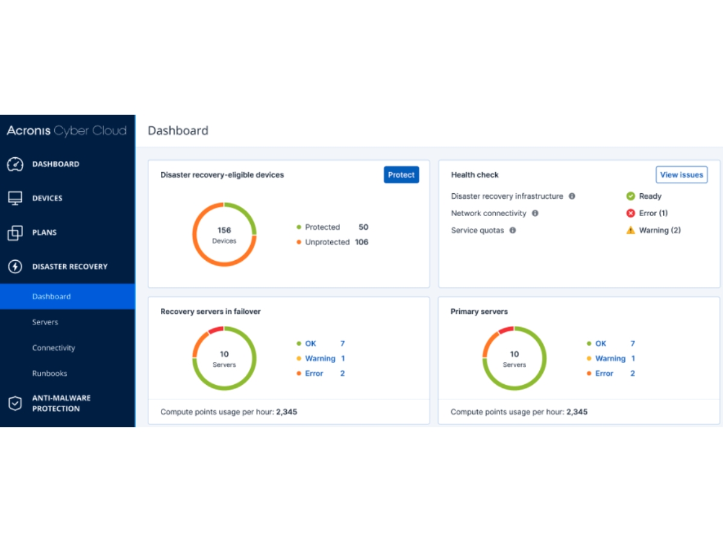The height and width of the screenshot is (542, 723).
Task: Click Error link in Primary servers card
Action: click(604, 373)
